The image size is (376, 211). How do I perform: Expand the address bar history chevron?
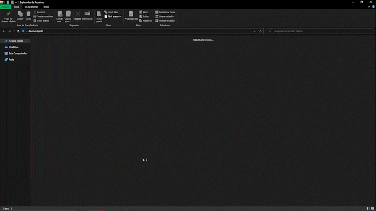[254, 31]
